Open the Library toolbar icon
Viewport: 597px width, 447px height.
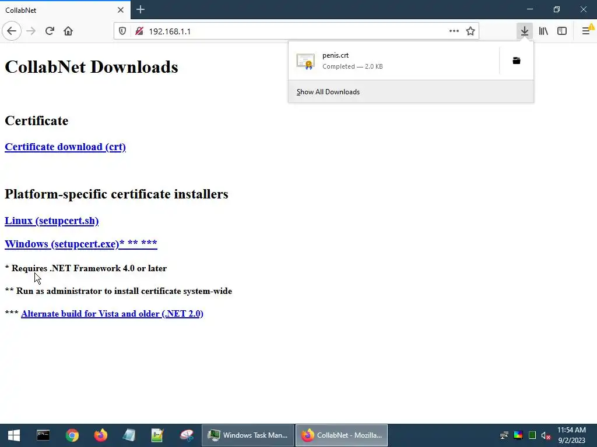(x=543, y=31)
